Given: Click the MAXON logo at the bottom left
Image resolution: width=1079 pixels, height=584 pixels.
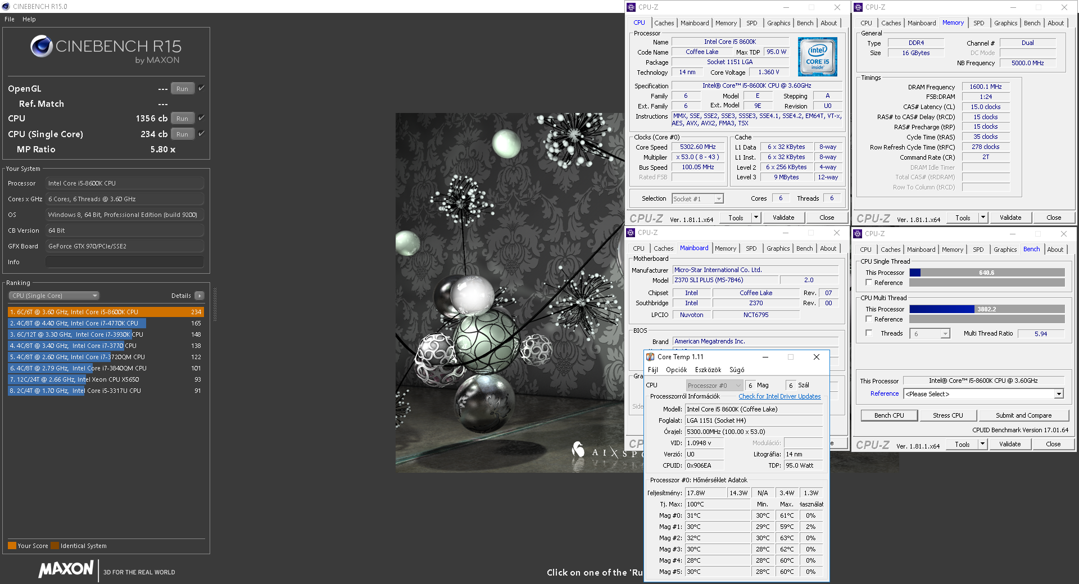Looking at the screenshot, I should click(x=66, y=569).
